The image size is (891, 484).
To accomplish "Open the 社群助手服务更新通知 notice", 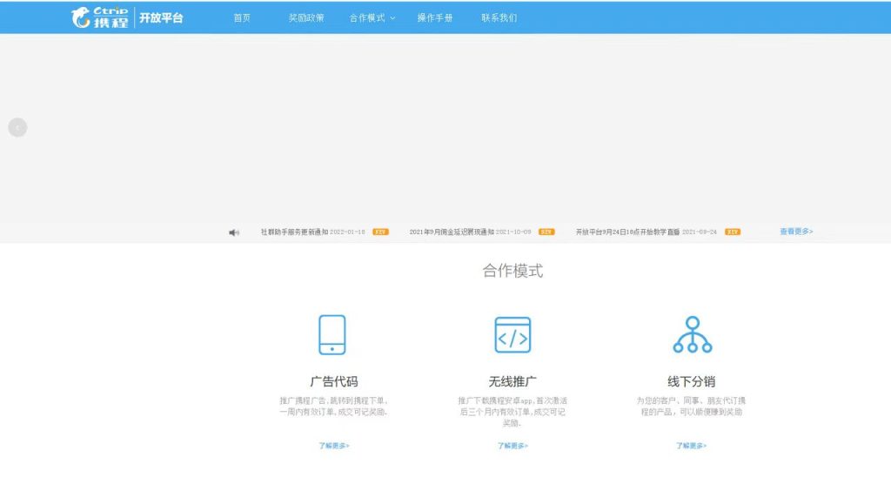I will pyautogui.click(x=294, y=232).
